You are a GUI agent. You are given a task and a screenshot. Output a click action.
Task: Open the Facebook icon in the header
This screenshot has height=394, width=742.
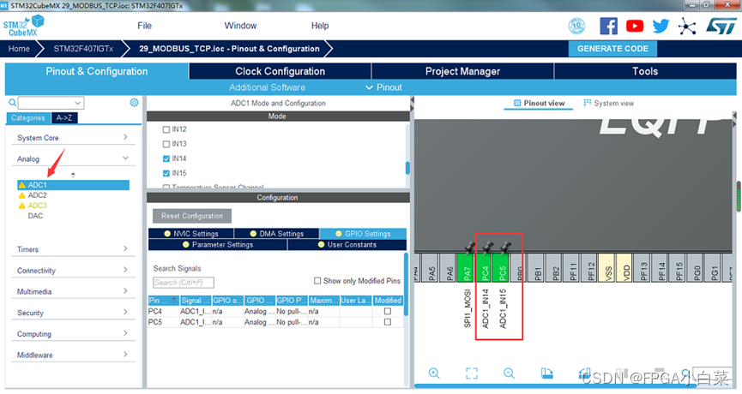[608, 26]
